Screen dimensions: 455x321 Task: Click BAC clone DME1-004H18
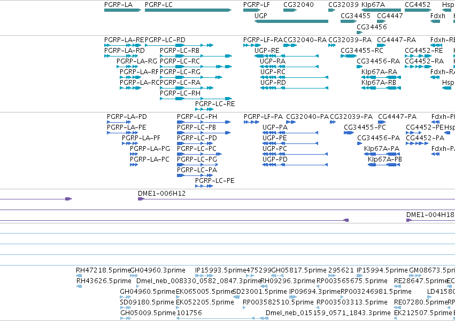(x=430, y=220)
